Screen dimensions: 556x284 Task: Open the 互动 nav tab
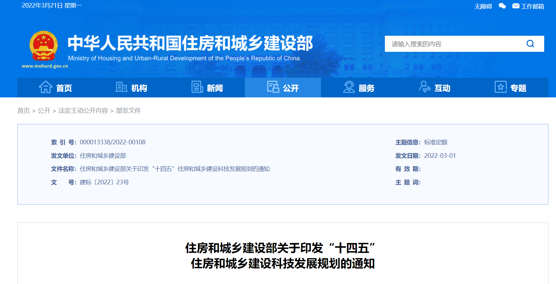435,88
